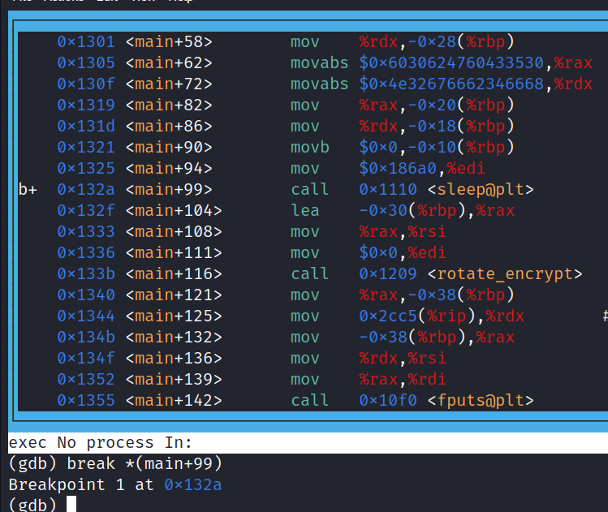This screenshot has height=512, width=608.
Task: Click the operand %rax,%rsi at main+108
Action: [403, 232]
